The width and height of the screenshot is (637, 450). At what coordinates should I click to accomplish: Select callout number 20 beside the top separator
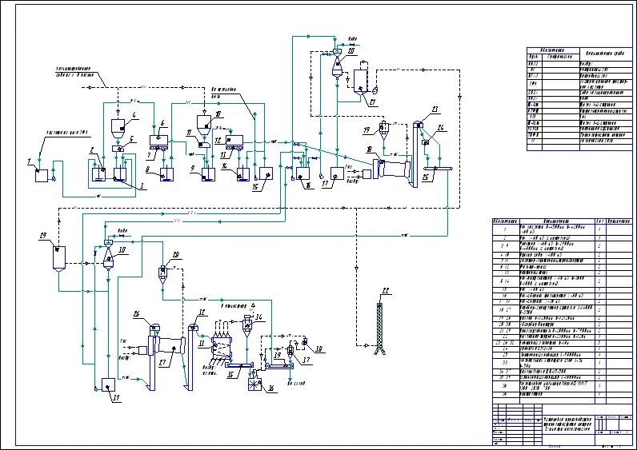(351, 50)
